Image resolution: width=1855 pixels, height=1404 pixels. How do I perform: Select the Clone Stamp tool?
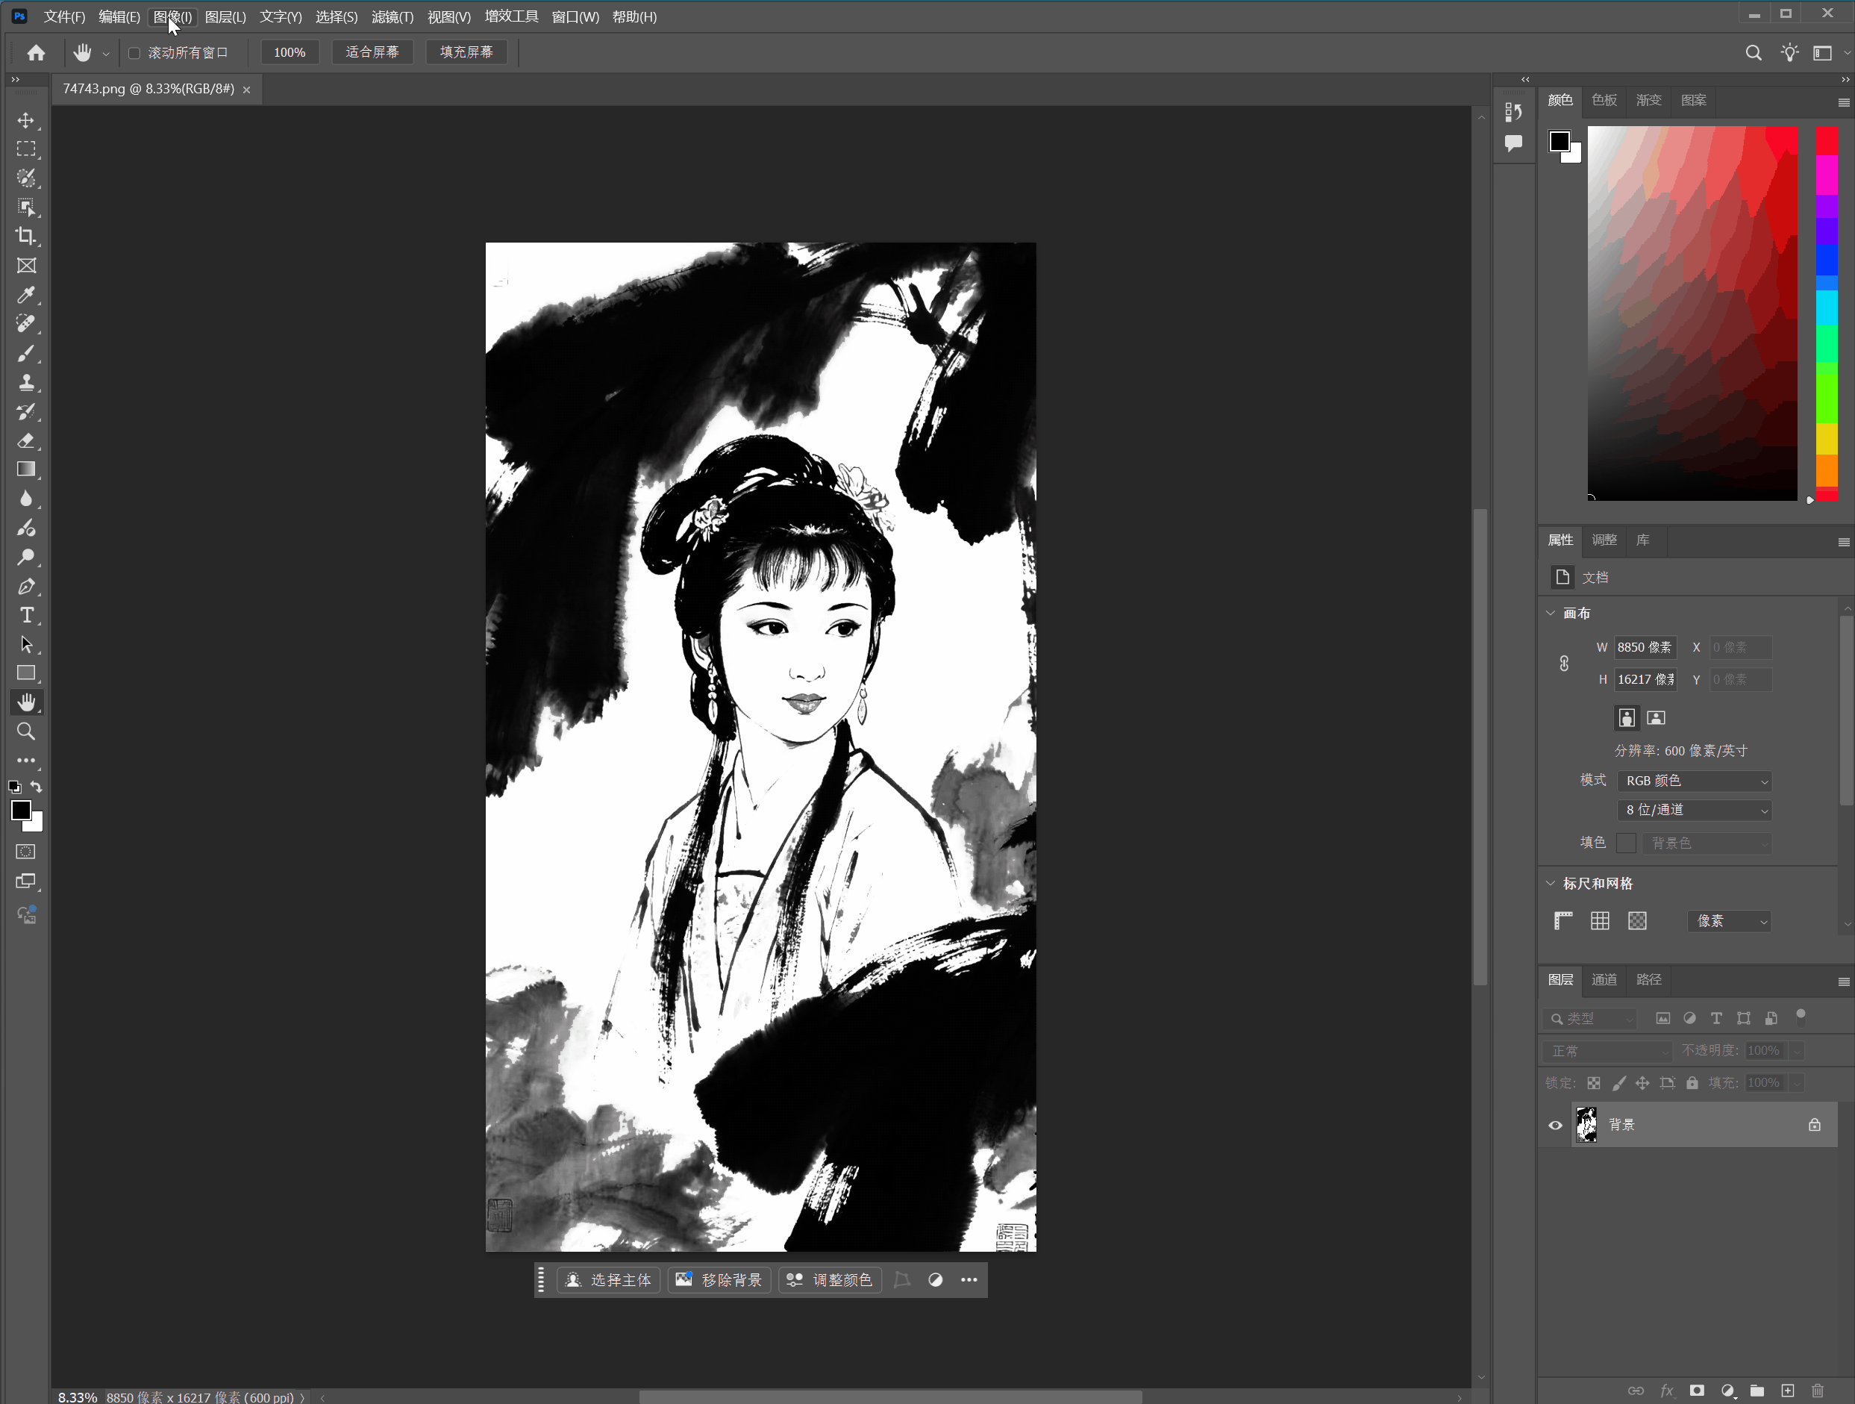(26, 382)
